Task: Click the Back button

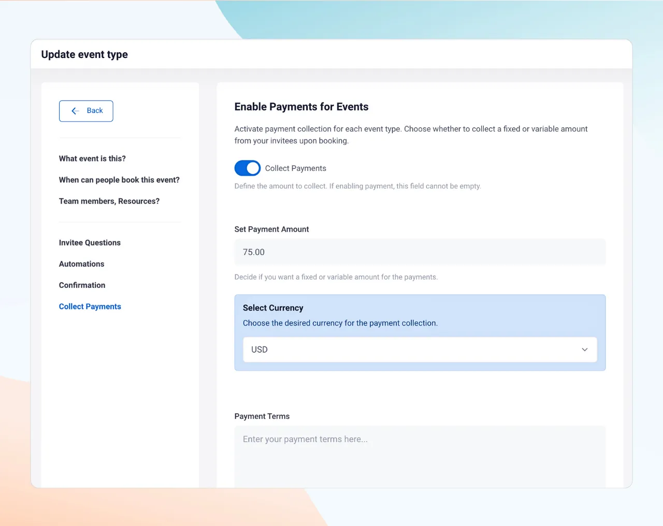Action: (86, 111)
